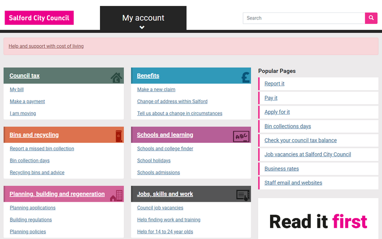Open the My account menu
This screenshot has height=239, width=382.
(x=143, y=18)
